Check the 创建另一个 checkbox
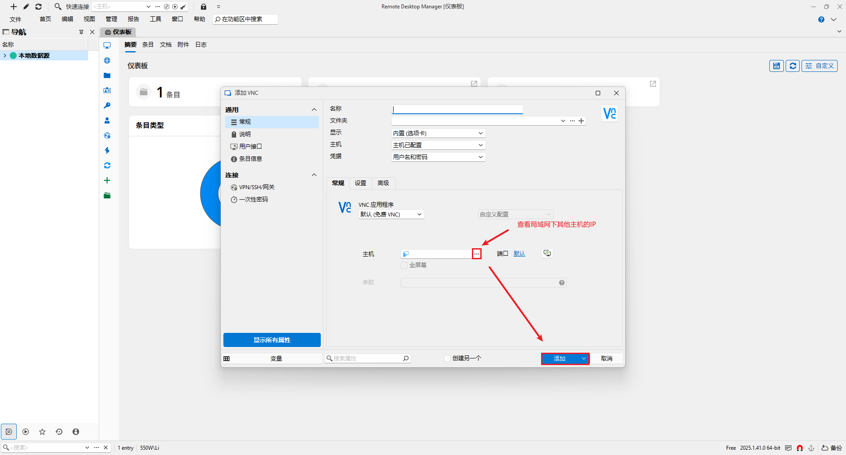Viewport: 846px width, 455px height. pyautogui.click(x=447, y=358)
